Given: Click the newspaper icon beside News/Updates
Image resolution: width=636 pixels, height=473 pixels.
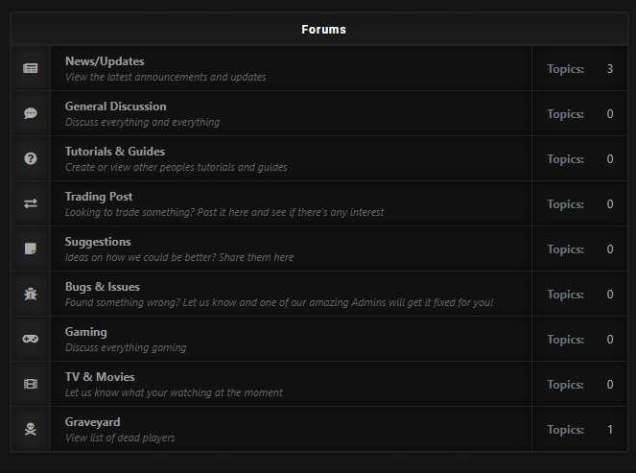Looking at the screenshot, I should tap(31, 68).
